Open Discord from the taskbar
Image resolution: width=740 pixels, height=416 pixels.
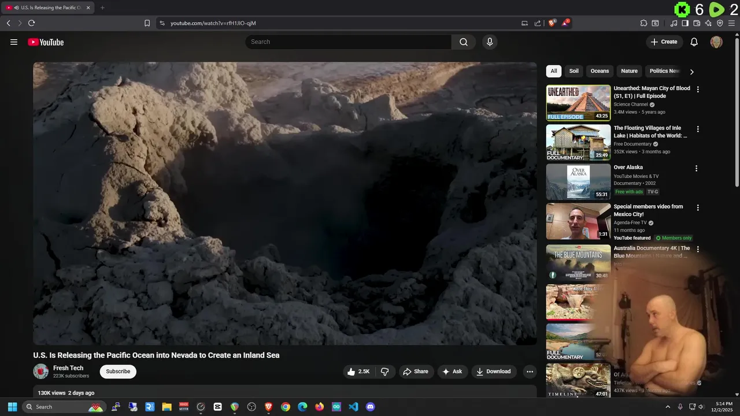[371, 407]
